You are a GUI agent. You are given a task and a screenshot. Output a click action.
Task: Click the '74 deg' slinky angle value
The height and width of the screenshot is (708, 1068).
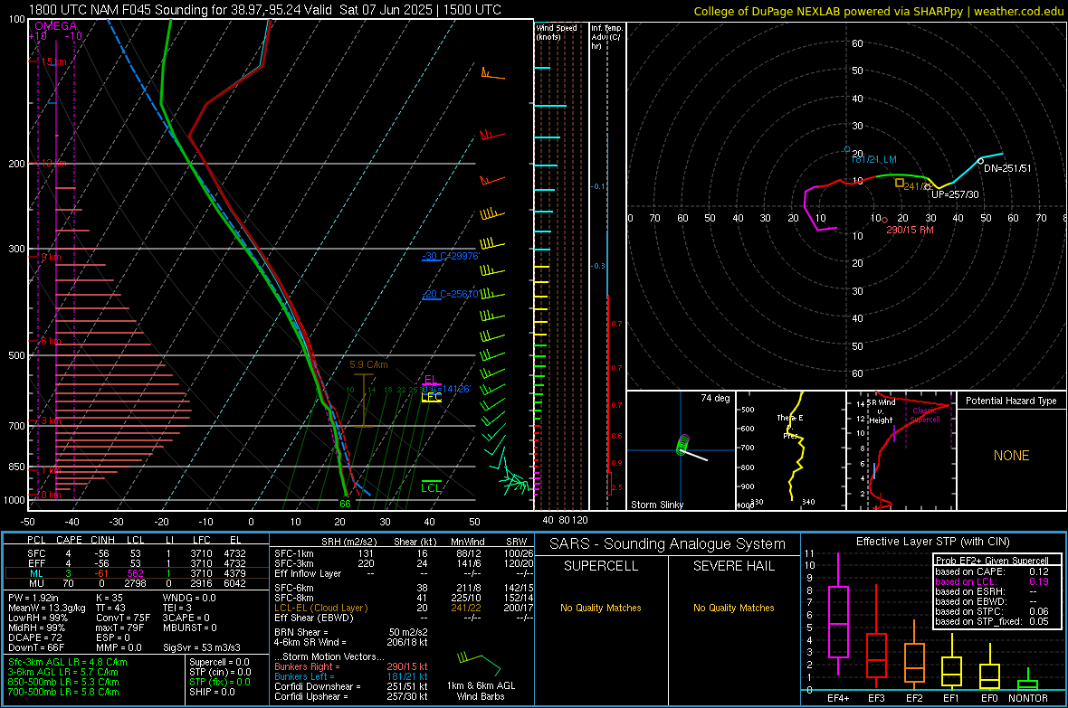click(x=715, y=398)
